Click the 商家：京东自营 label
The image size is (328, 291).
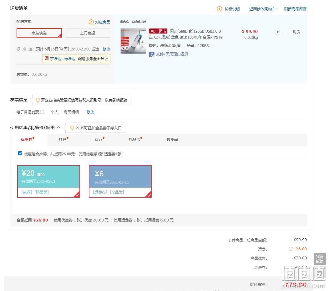point(133,21)
